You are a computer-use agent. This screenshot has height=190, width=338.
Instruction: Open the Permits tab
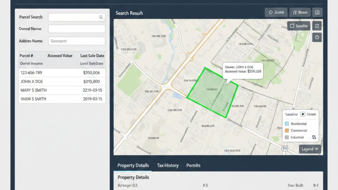click(x=193, y=165)
